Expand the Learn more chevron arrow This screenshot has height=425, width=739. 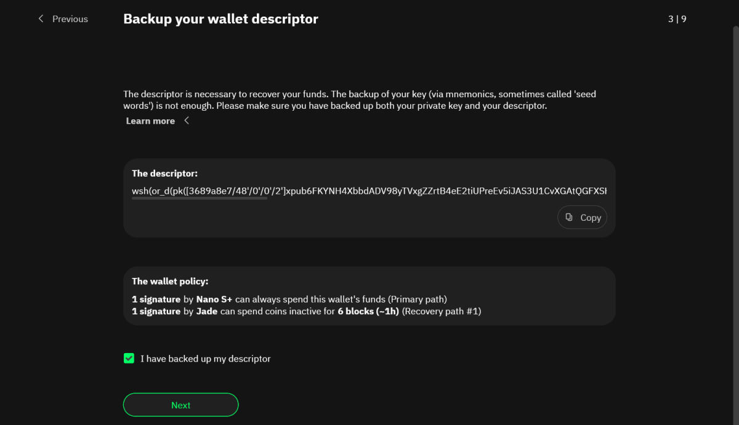click(x=187, y=121)
